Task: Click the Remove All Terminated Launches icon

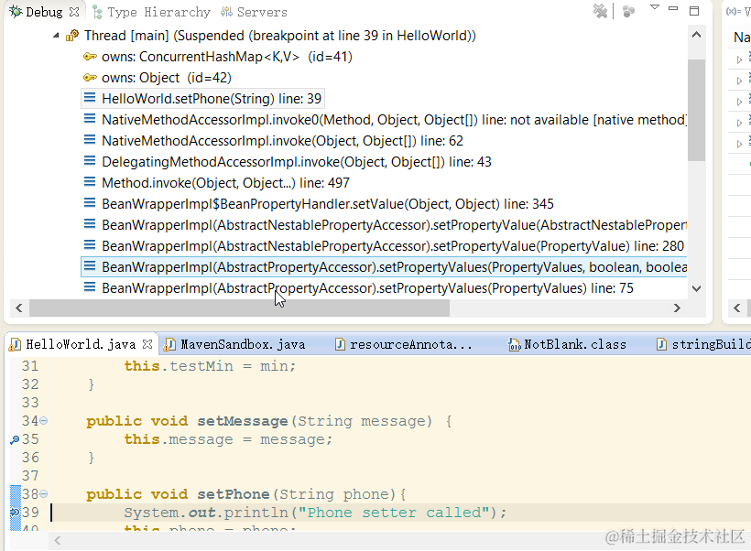Action: pos(600,11)
